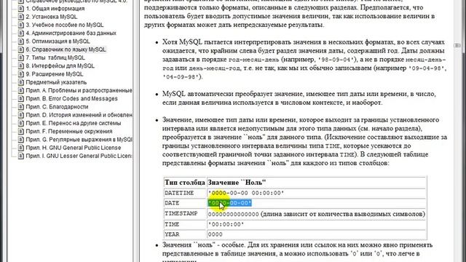
Task: Open page icon beside '8. Интерфейсы для MySQL'
Action: 21,65
